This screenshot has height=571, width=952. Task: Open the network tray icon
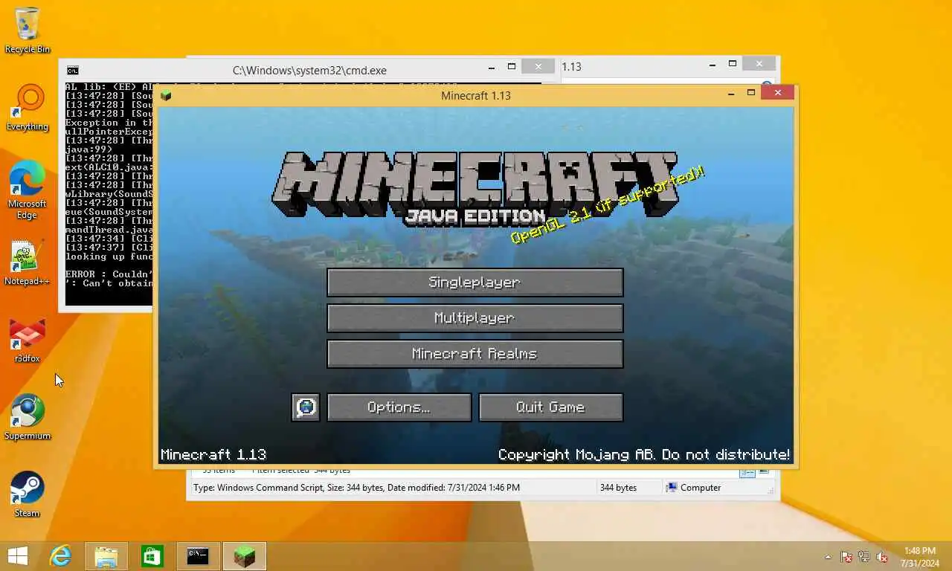(864, 557)
